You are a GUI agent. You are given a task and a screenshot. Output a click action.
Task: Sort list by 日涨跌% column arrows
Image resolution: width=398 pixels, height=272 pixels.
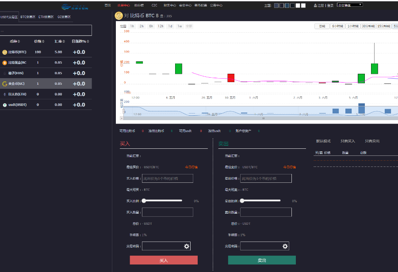coord(88,42)
